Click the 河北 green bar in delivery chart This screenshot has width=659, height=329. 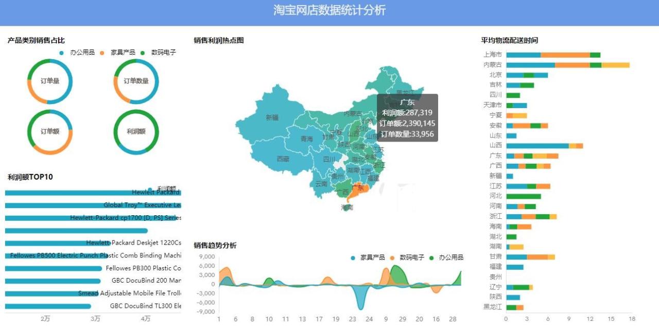(524, 196)
